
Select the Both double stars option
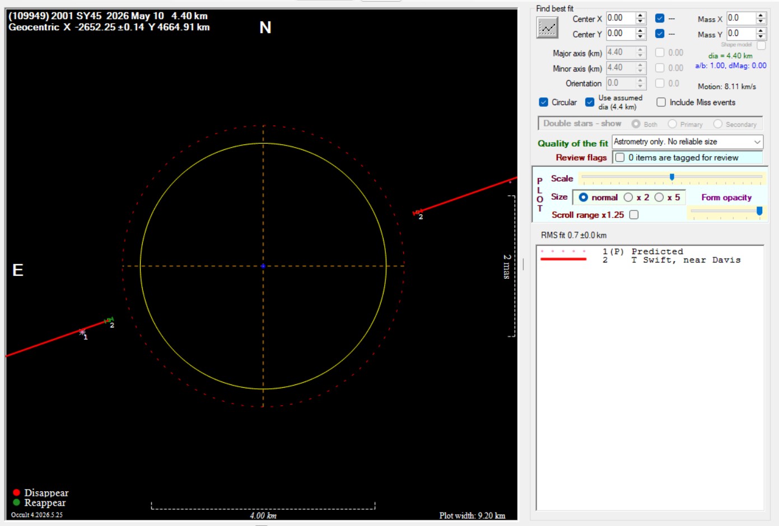coord(636,124)
